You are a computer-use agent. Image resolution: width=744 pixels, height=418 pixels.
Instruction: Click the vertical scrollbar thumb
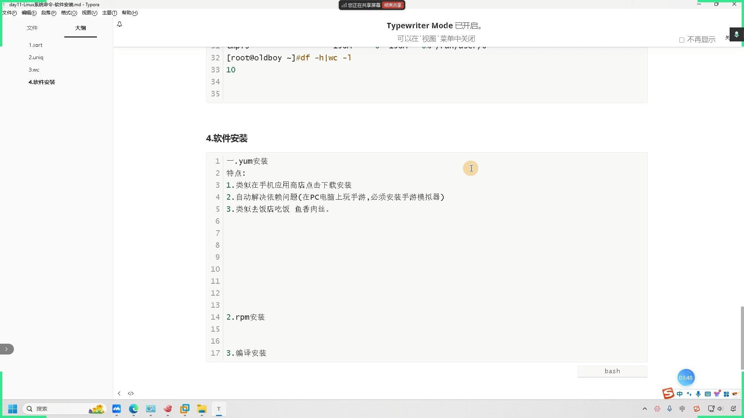742,338
